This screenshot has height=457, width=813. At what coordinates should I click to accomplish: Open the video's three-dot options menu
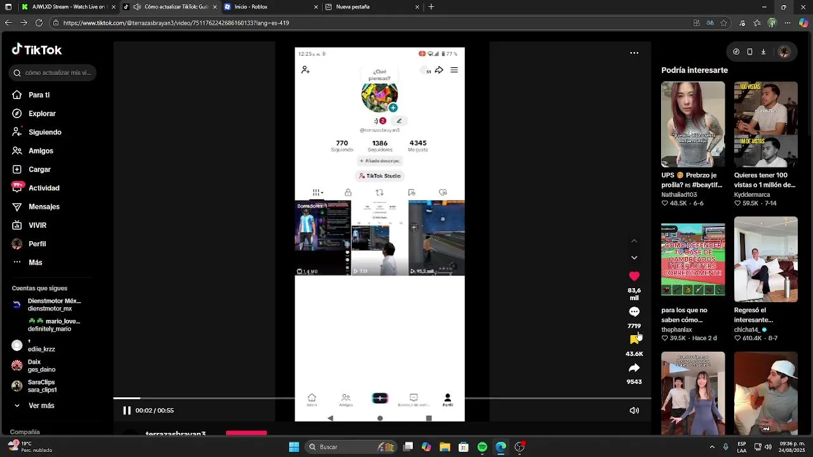634,53
